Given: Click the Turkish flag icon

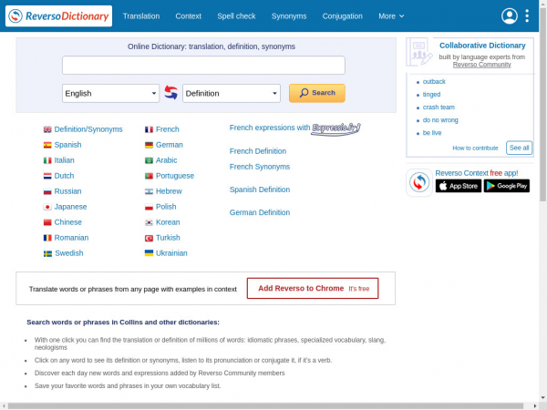Looking at the screenshot, I should [149, 238].
